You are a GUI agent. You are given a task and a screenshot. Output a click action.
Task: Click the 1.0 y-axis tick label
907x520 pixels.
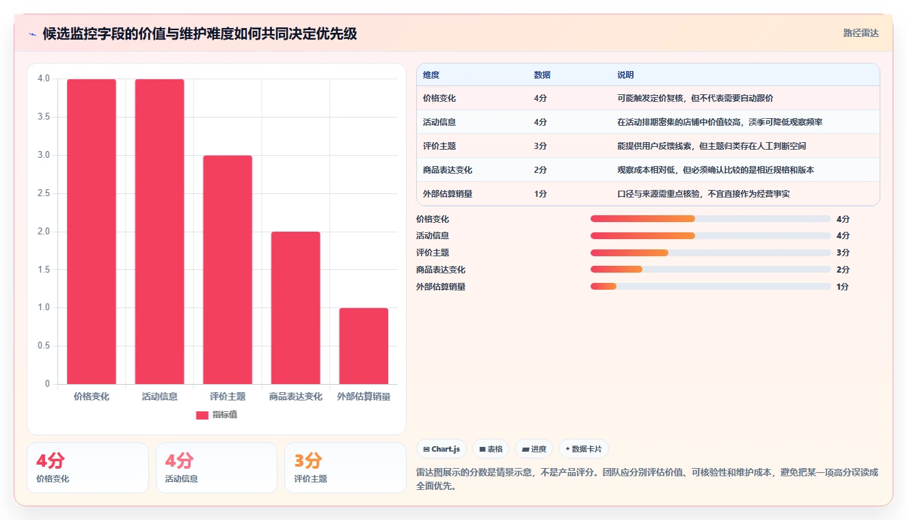44,307
